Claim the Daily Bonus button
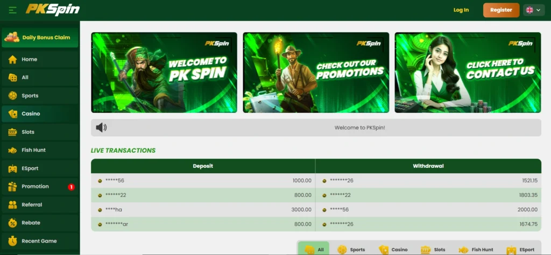The width and height of the screenshot is (551, 255). pyautogui.click(x=40, y=38)
